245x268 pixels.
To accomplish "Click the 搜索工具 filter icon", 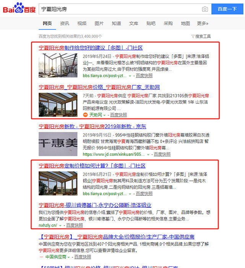I will [x=193, y=36].
